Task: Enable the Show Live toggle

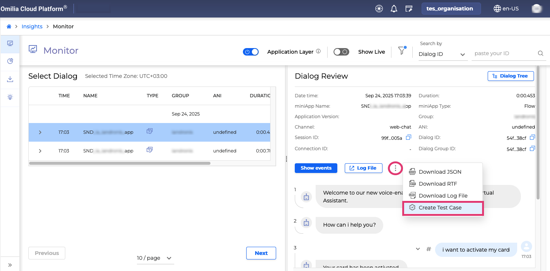Action: pyautogui.click(x=341, y=52)
